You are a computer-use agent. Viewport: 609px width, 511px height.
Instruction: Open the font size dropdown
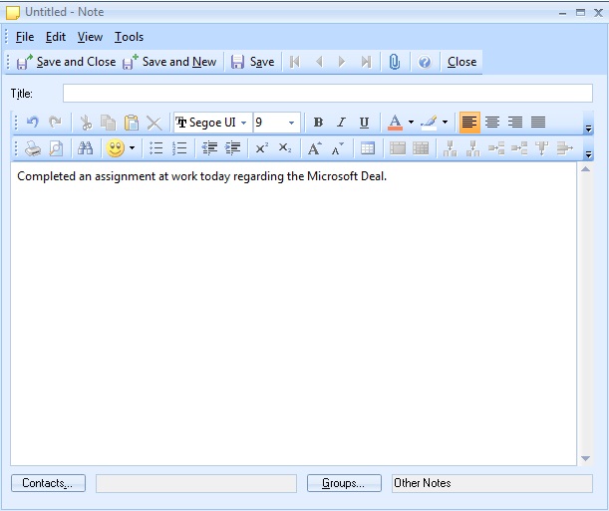292,124
